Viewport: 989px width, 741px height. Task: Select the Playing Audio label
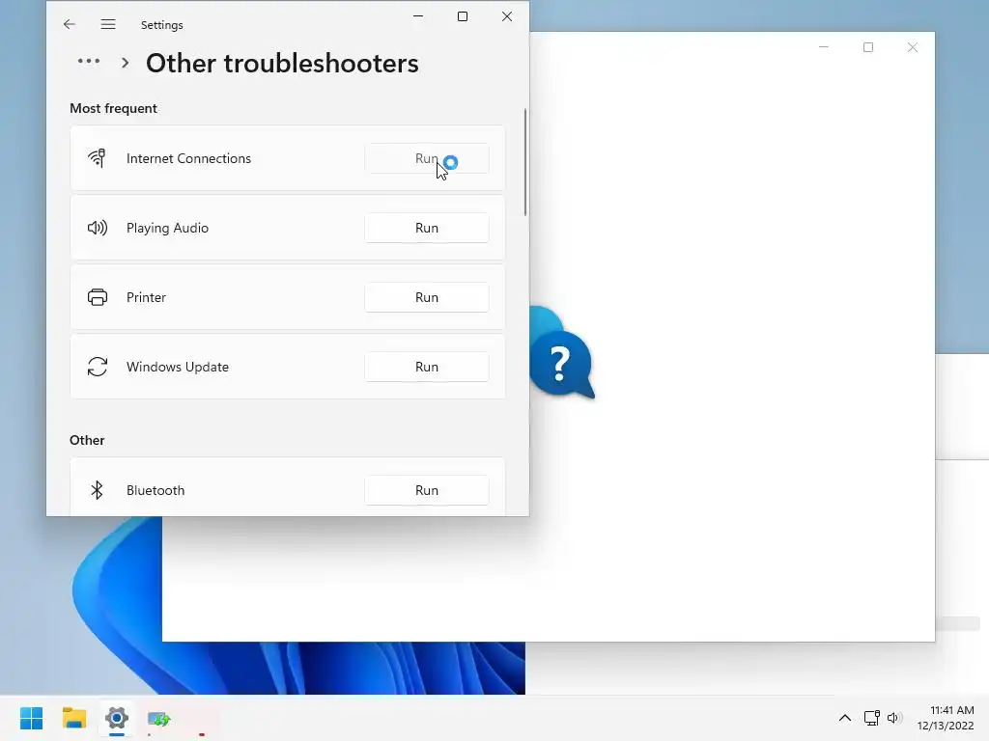click(167, 228)
